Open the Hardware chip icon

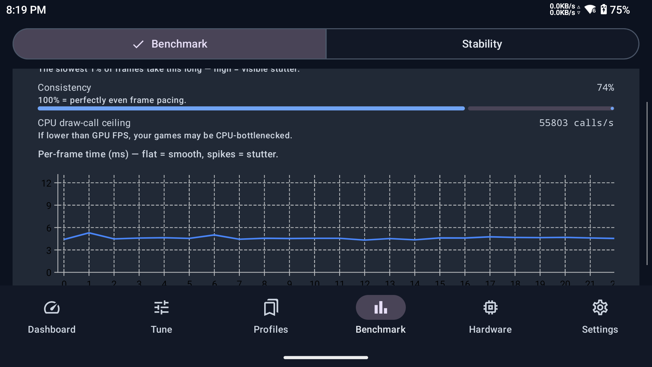(490, 308)
